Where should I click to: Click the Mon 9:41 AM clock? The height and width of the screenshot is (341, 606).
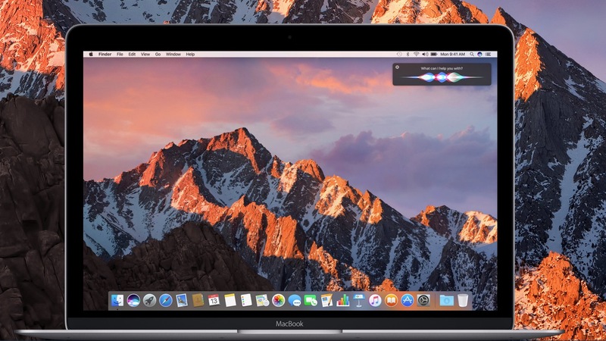452,55
